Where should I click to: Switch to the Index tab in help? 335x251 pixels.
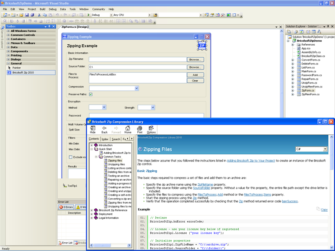[x=105, y=139]
